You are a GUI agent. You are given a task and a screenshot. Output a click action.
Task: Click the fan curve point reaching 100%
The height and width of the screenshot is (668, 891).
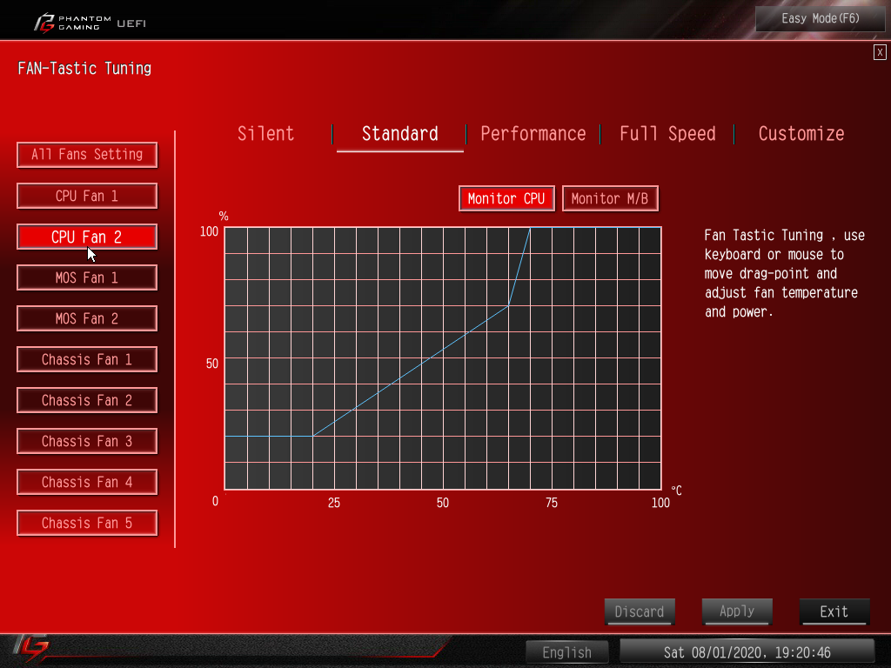530,227
